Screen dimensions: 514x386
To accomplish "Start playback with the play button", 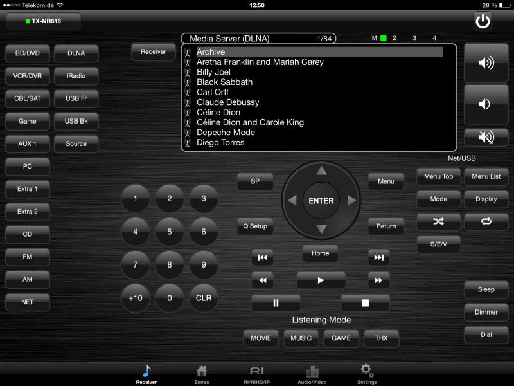I will coord(321,280).
